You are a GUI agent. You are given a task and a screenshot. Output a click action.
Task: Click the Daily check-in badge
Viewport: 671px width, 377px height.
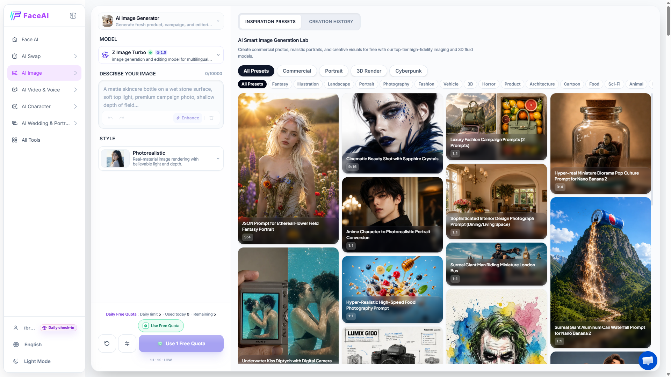[58, 328]
